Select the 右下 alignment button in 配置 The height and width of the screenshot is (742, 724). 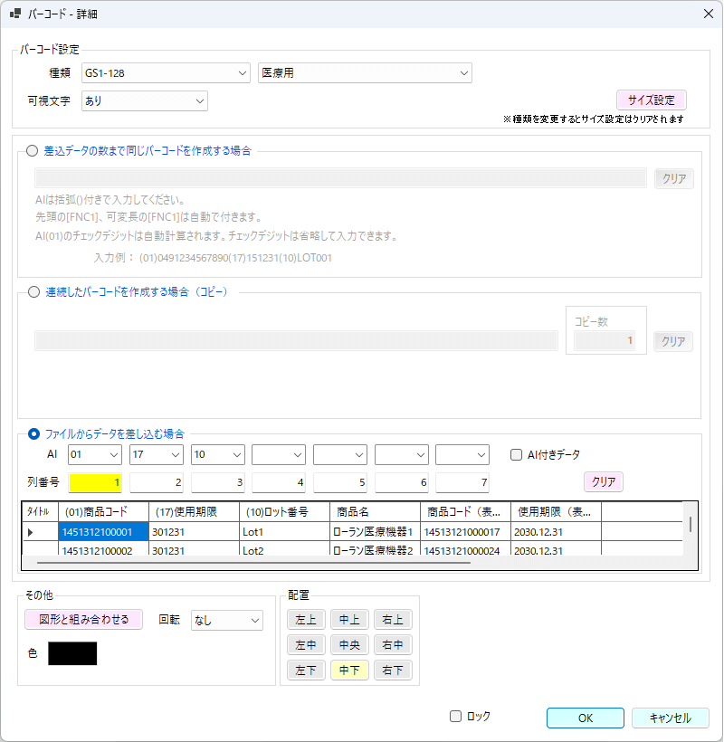[x=393, y=670]
